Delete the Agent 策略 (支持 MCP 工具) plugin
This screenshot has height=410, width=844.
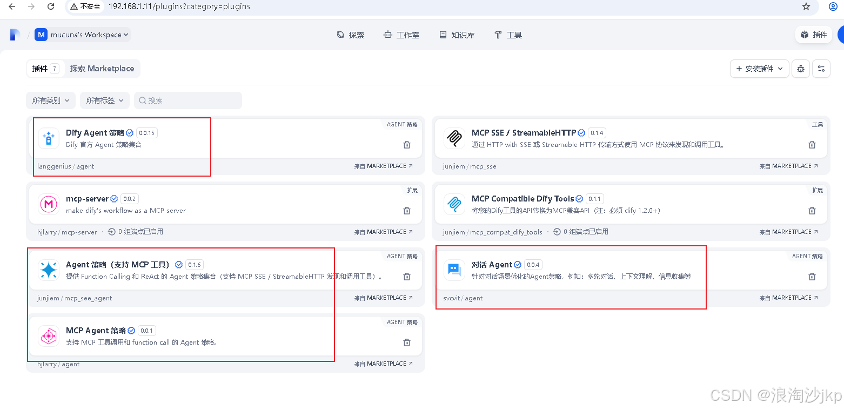pos(407,277)
